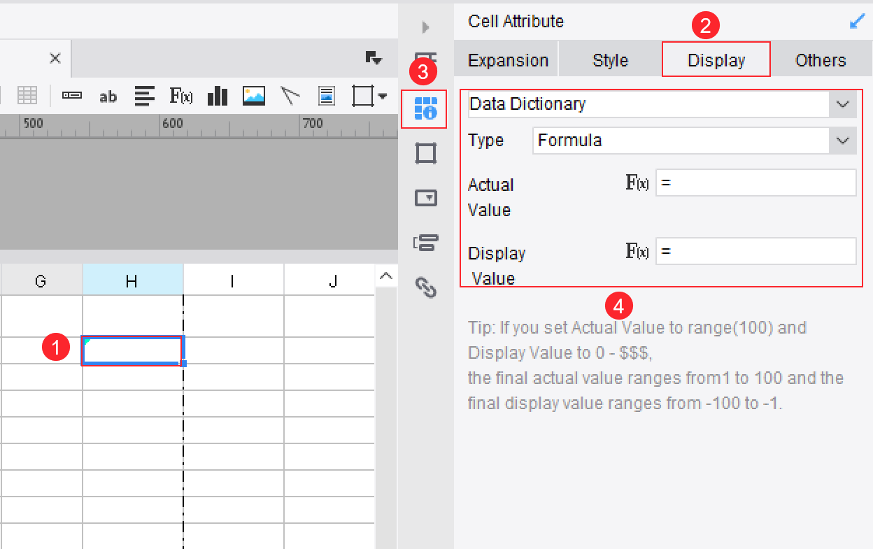Open the Data Dictionary dropdown

point(842,104)
